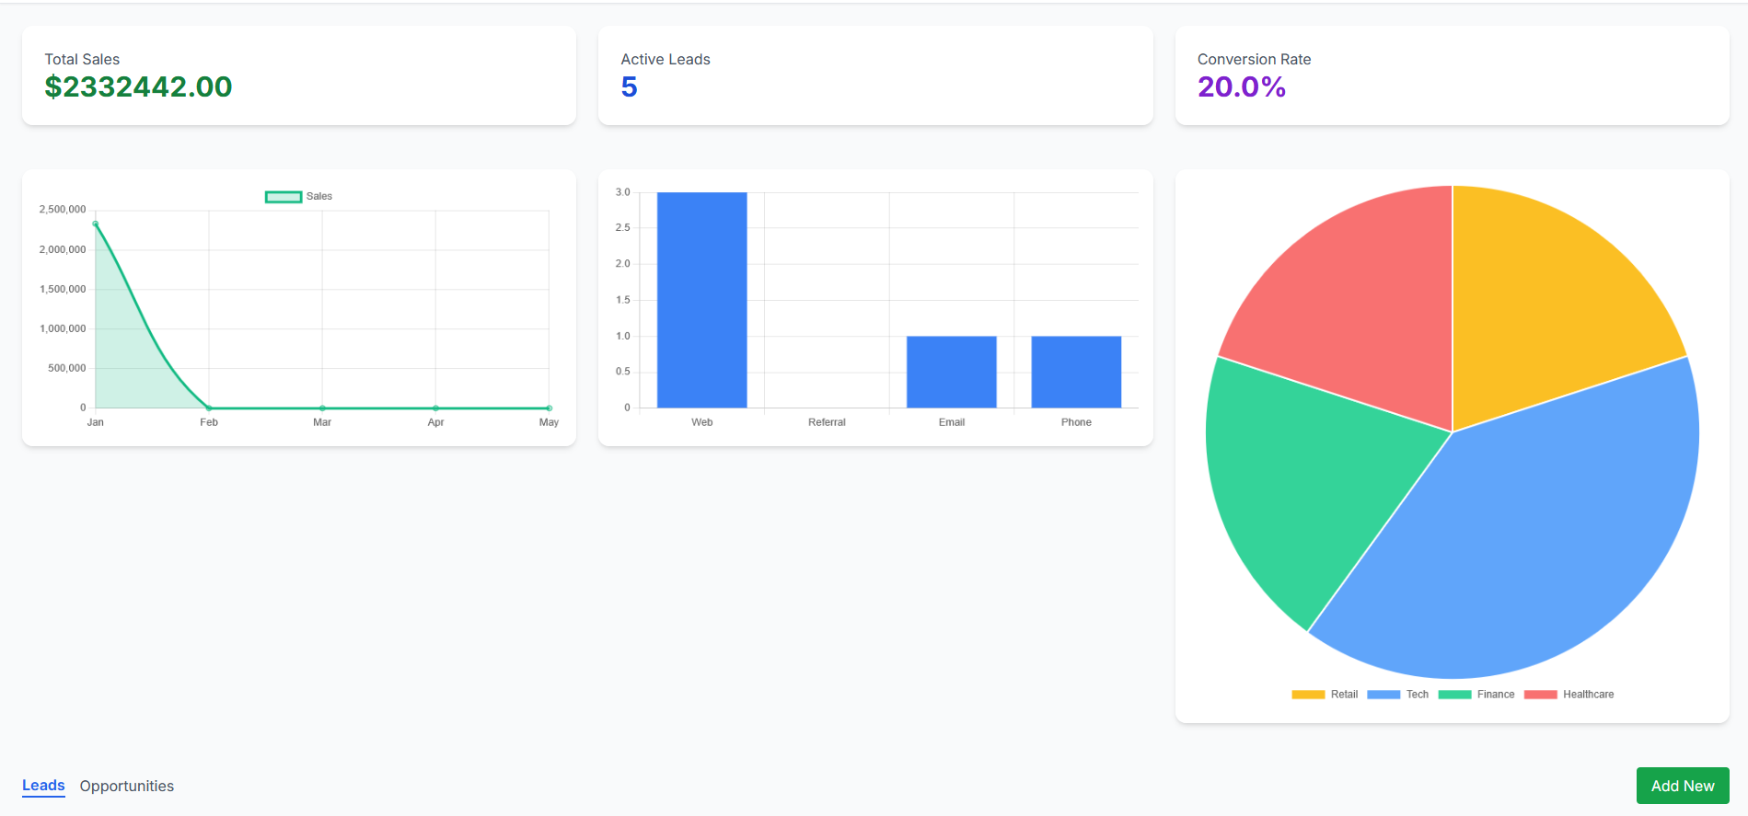Select the Web bar in bar chart
This screenshot has width=1748, height=816.
coord(702,300)
